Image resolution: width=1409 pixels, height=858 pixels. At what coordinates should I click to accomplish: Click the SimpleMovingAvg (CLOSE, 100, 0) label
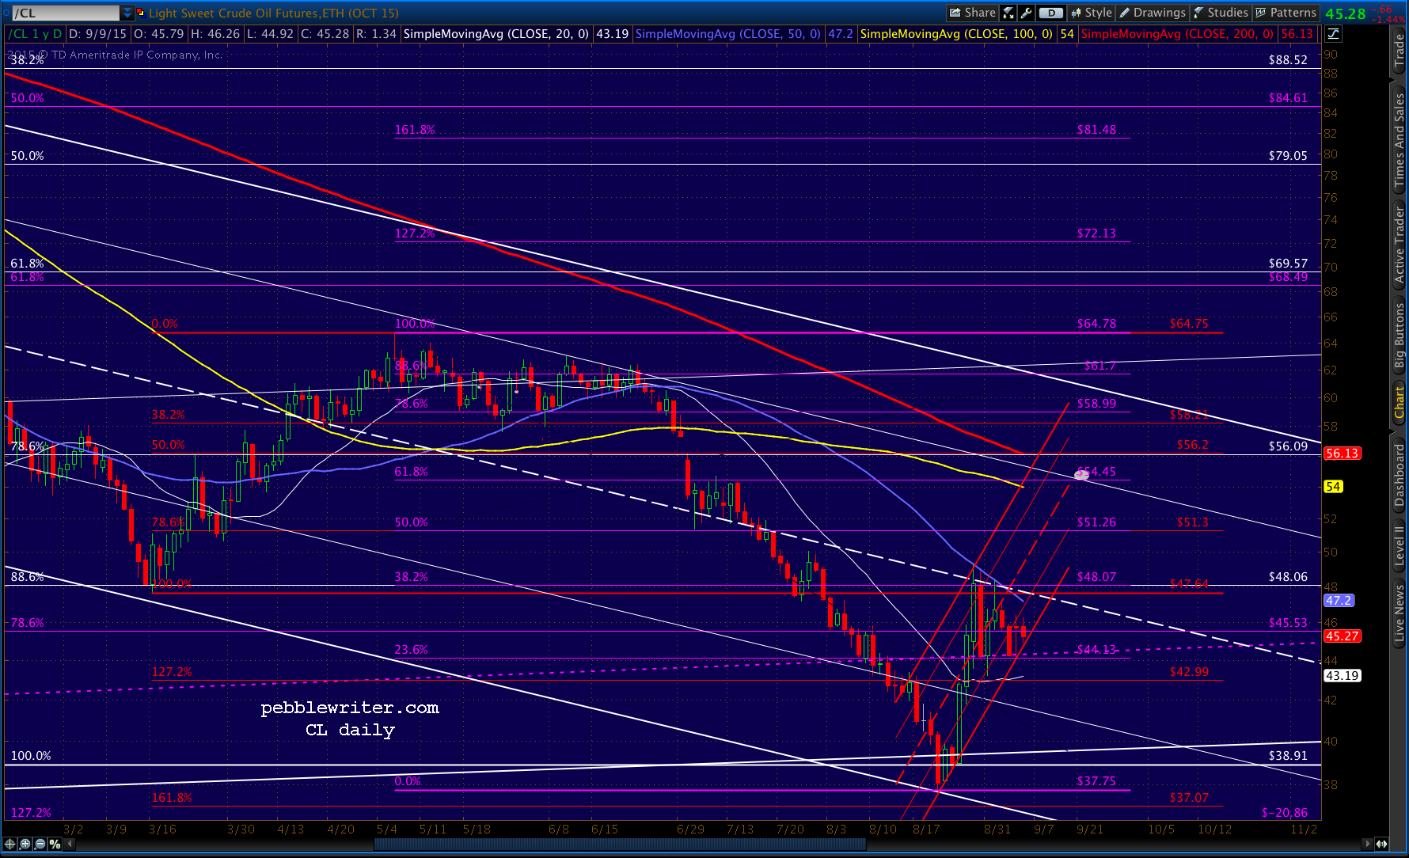(956, 33)
